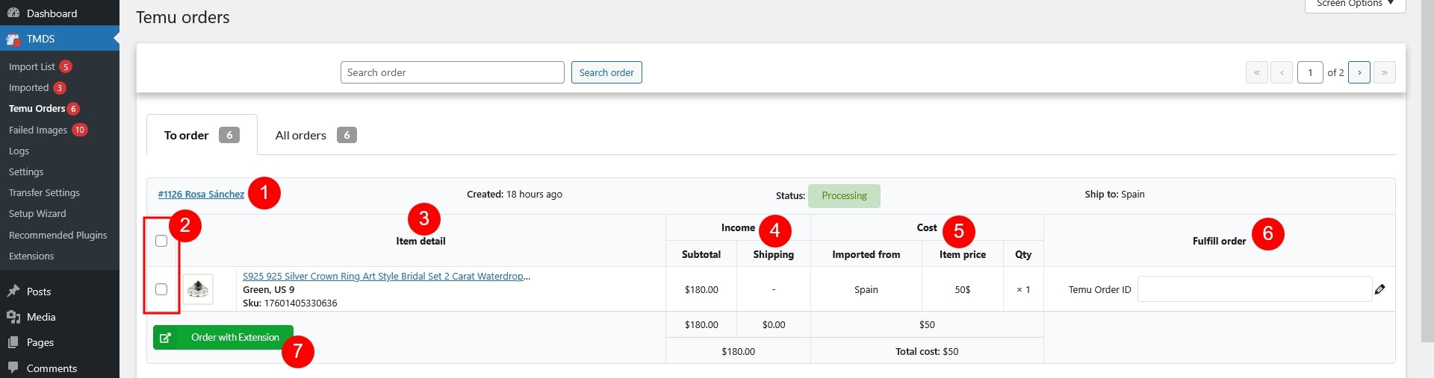Open Recommended Plugins page

click(58, 235)
